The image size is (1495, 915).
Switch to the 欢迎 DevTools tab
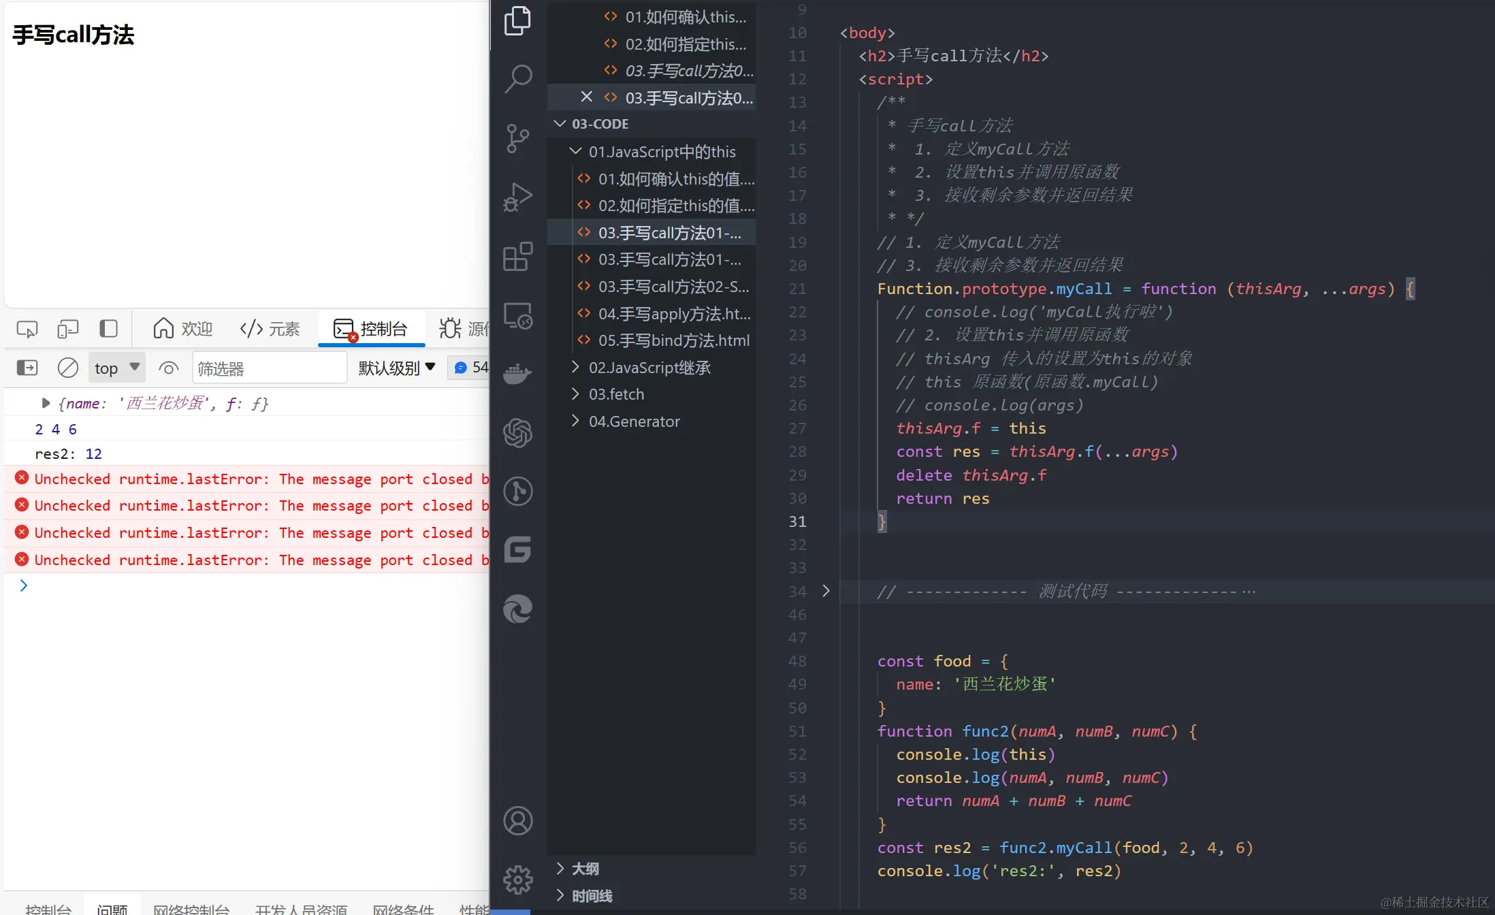coord(183,330)
